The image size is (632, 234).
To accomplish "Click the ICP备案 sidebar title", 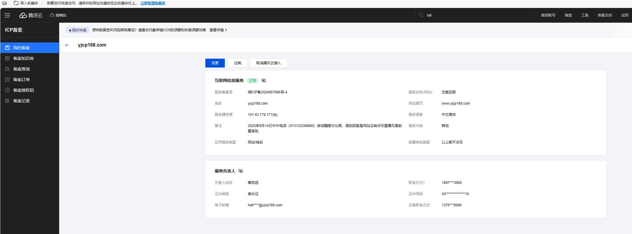I will 14,30.
